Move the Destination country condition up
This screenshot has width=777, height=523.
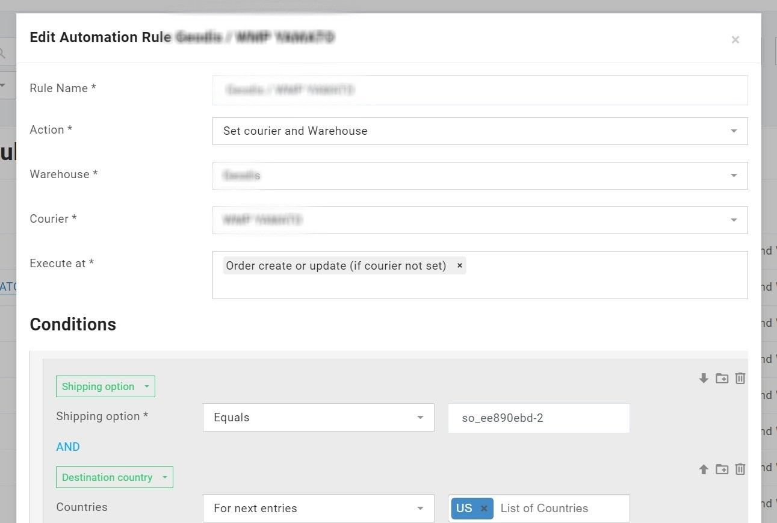703,469
